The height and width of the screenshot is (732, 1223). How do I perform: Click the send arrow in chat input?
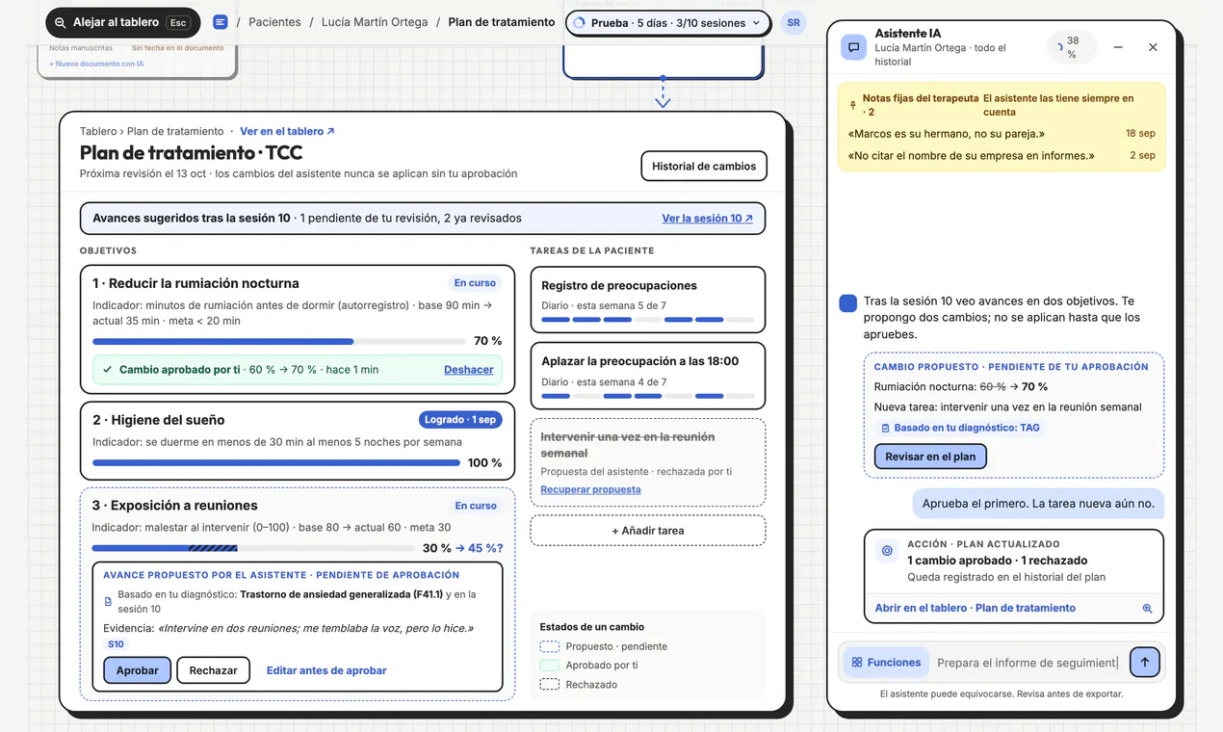1145,662
